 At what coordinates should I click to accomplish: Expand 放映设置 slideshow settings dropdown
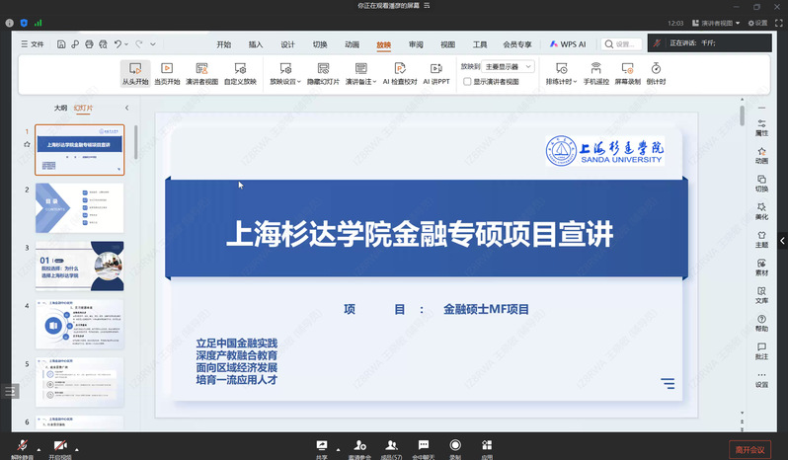[x=285, y=73]
